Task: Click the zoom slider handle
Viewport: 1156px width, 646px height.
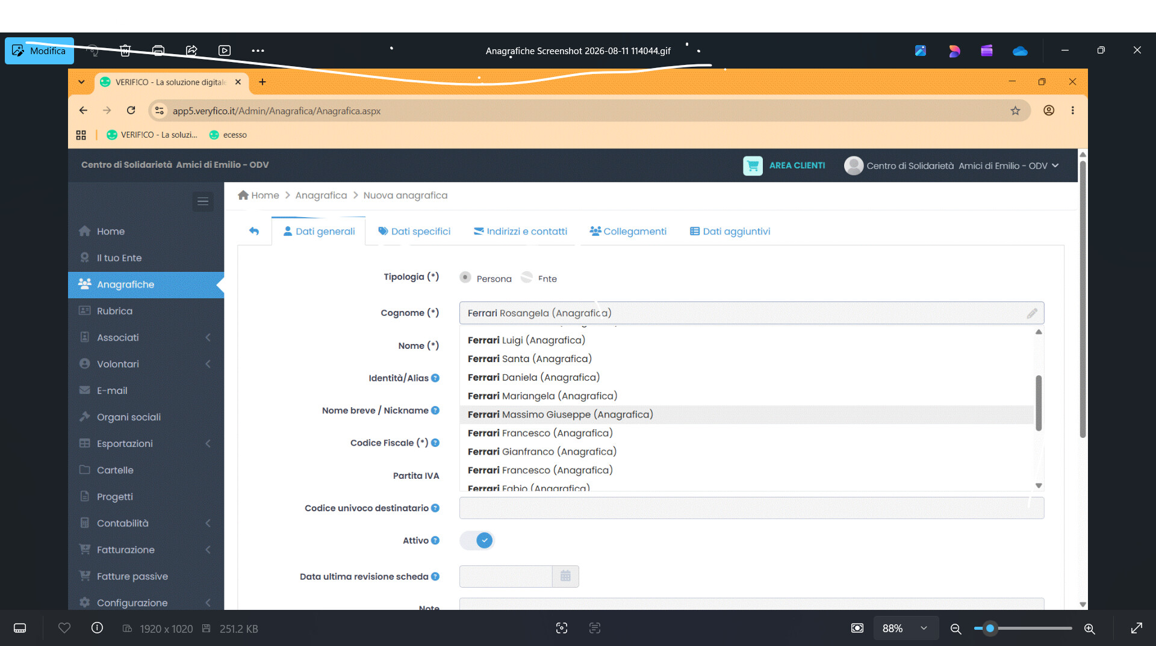Action: pos(990,628)
